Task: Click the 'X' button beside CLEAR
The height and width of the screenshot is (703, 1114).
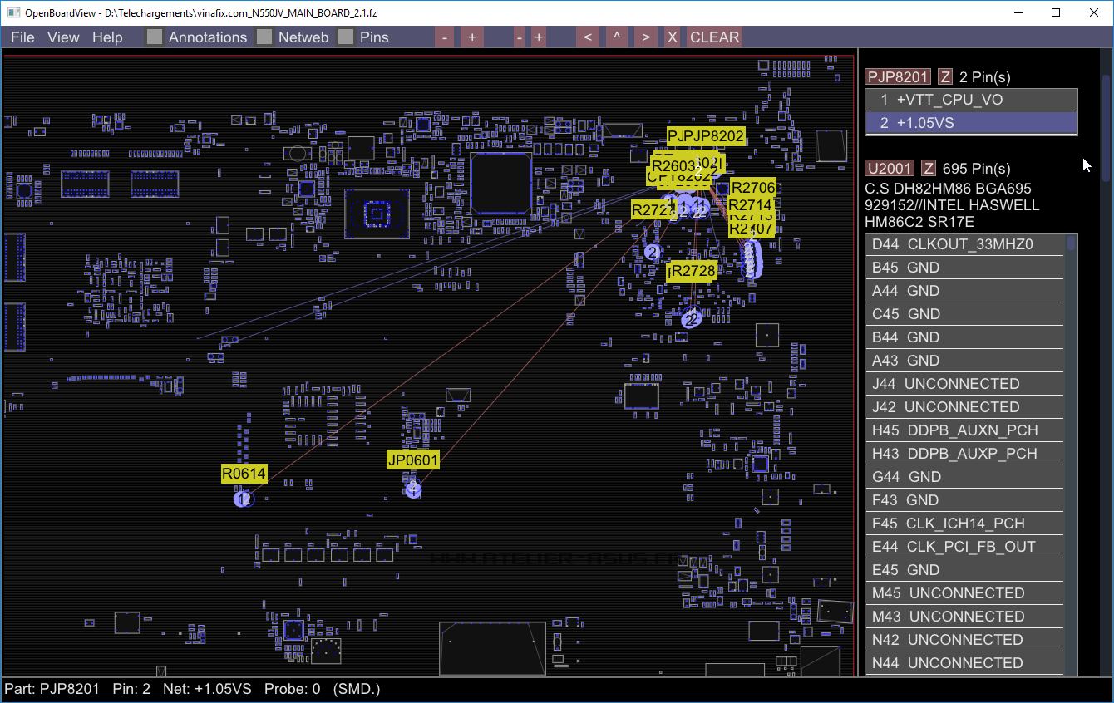Action: pyautogui.click(x=673, y=37)
